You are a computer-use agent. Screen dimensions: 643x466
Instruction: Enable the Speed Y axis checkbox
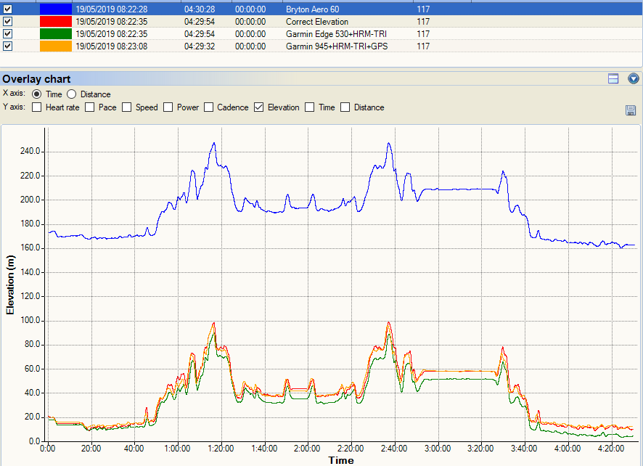click(x=127, y=107)
